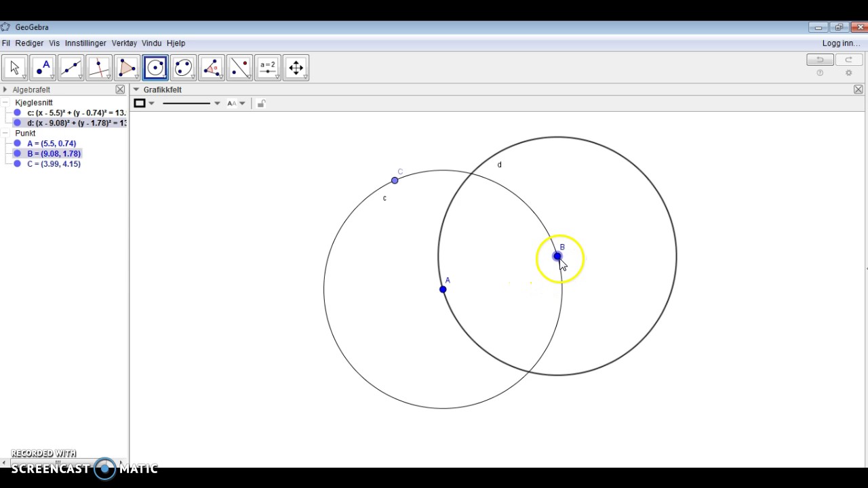Select the Reflect about line tool
This screenshot has height=488, width=868.
click(239, 67)
